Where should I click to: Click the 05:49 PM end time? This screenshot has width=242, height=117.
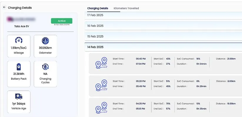[141, 86]
